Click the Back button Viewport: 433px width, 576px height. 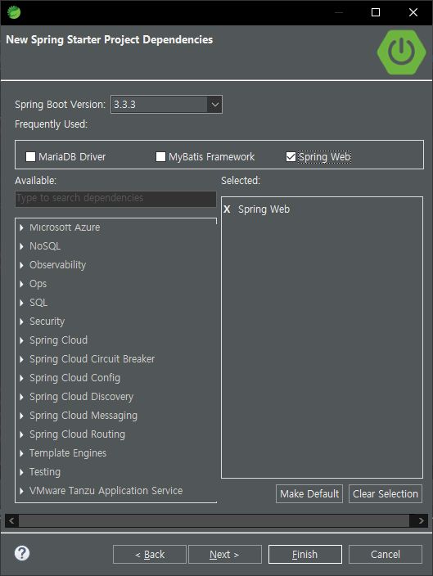tap(150, 555)
